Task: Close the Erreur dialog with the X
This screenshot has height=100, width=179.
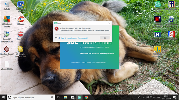Action: coord(109,23)
